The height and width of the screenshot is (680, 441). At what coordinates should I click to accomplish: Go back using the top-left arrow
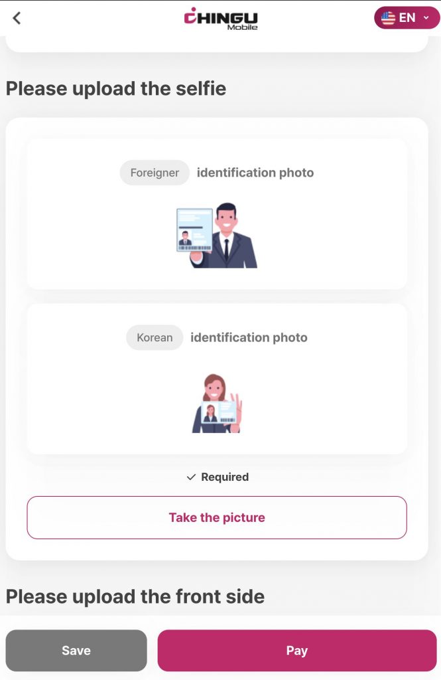pyautogui.click(x=17, y=19)
